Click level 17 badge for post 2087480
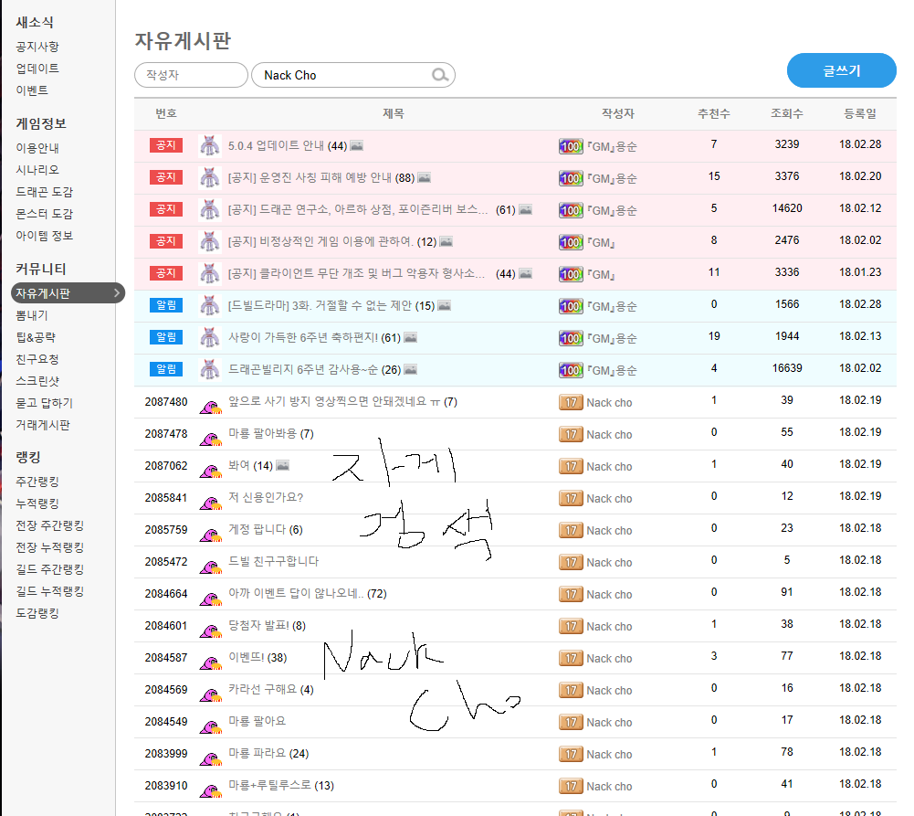Viewport: 914px width, 816px height. pos(571,402)
